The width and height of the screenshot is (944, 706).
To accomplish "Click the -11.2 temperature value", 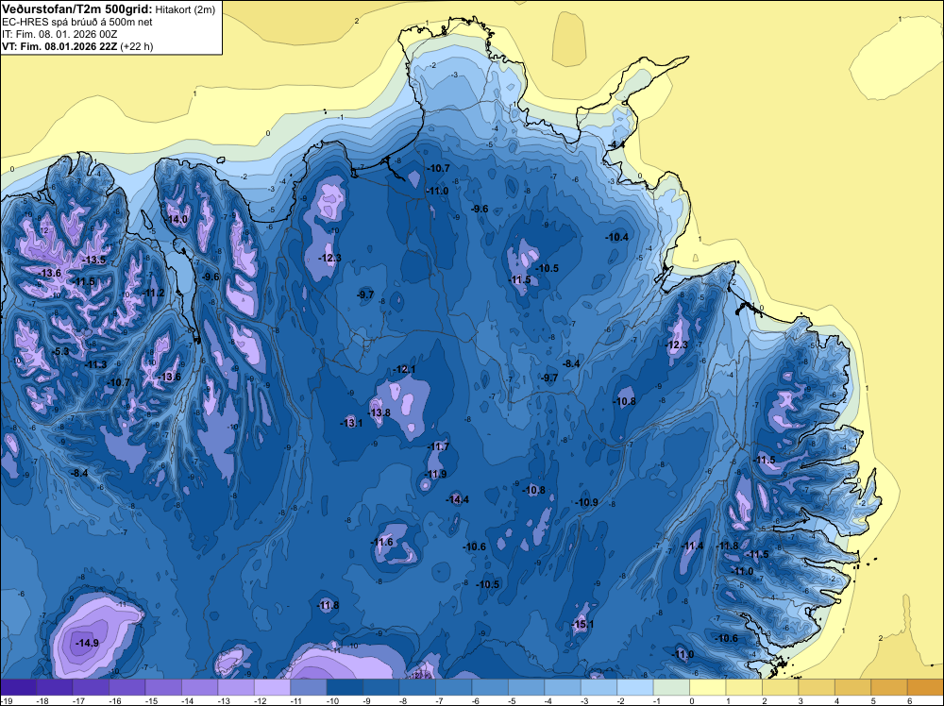I will pyautogui.click(x=154, y=294).
